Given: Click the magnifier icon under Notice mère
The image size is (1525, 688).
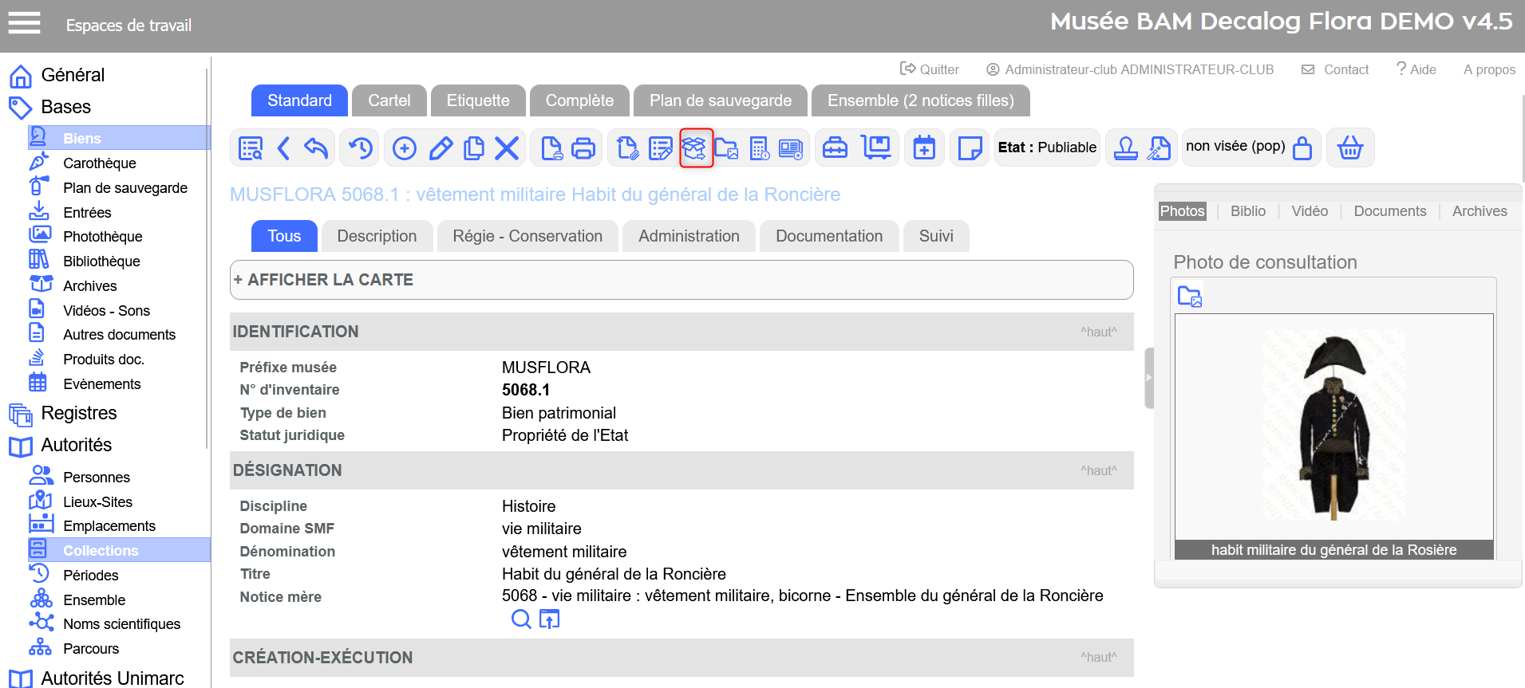Looking at the screenshot, I should click(520, 619).
